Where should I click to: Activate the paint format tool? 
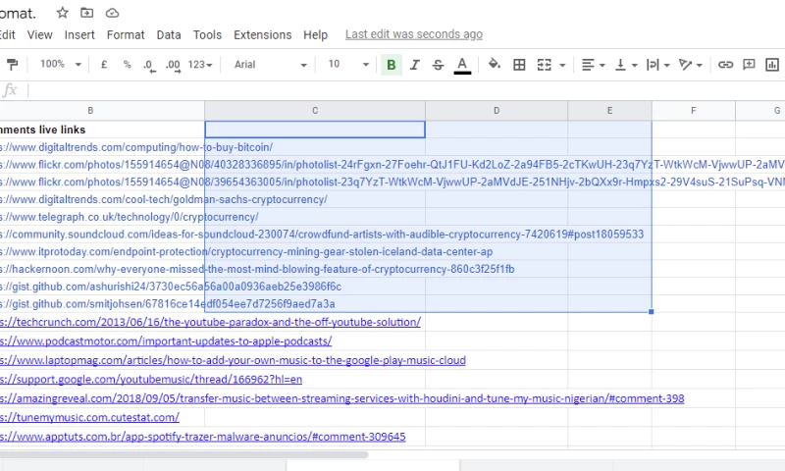point(12,65)
